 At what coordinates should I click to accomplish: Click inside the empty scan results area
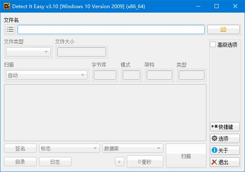(105, 112)
